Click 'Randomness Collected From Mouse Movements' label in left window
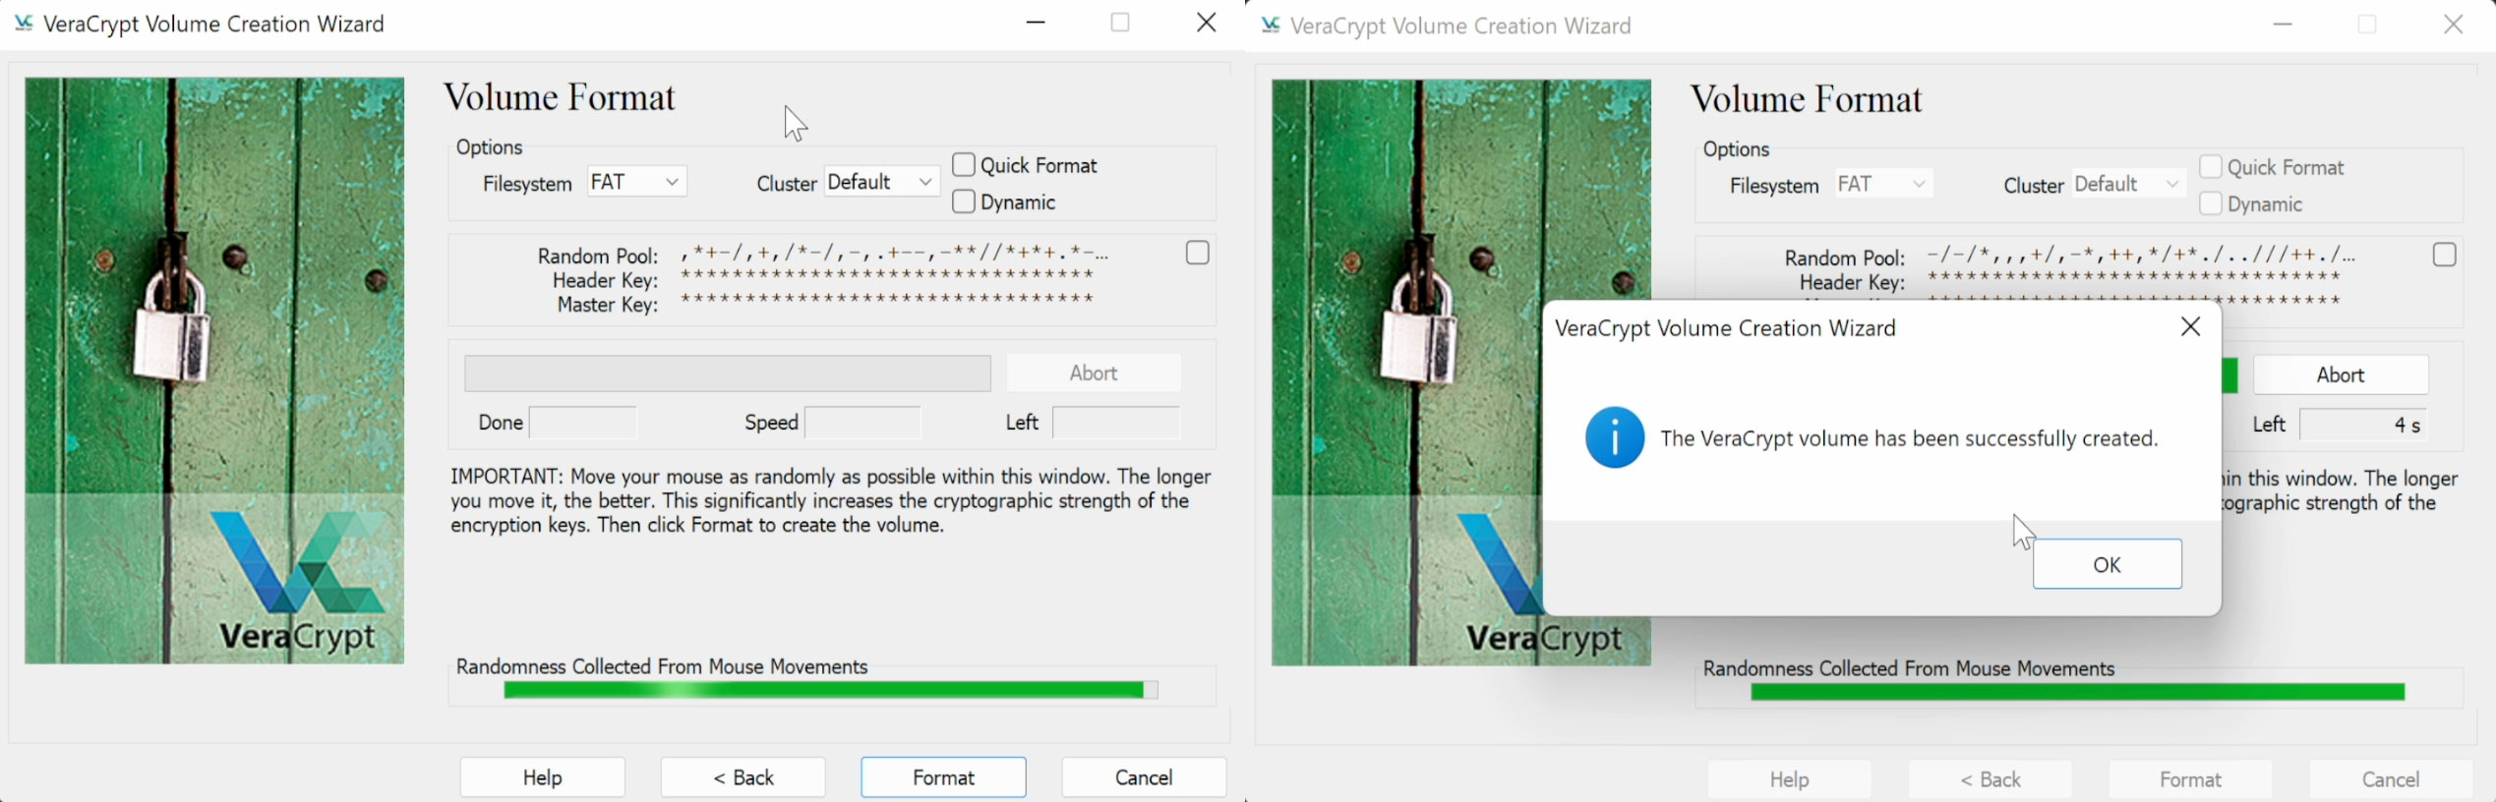 [x=662, y=666]
